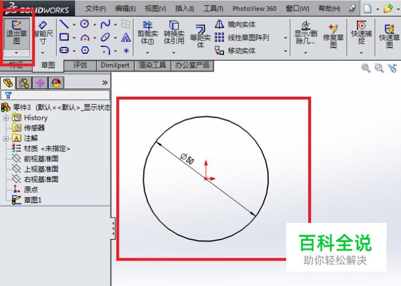Select the Sketch Text (A) tool
Image resolution: width=401 pixels, height=286 pixels.
click(x=126, y=38)
